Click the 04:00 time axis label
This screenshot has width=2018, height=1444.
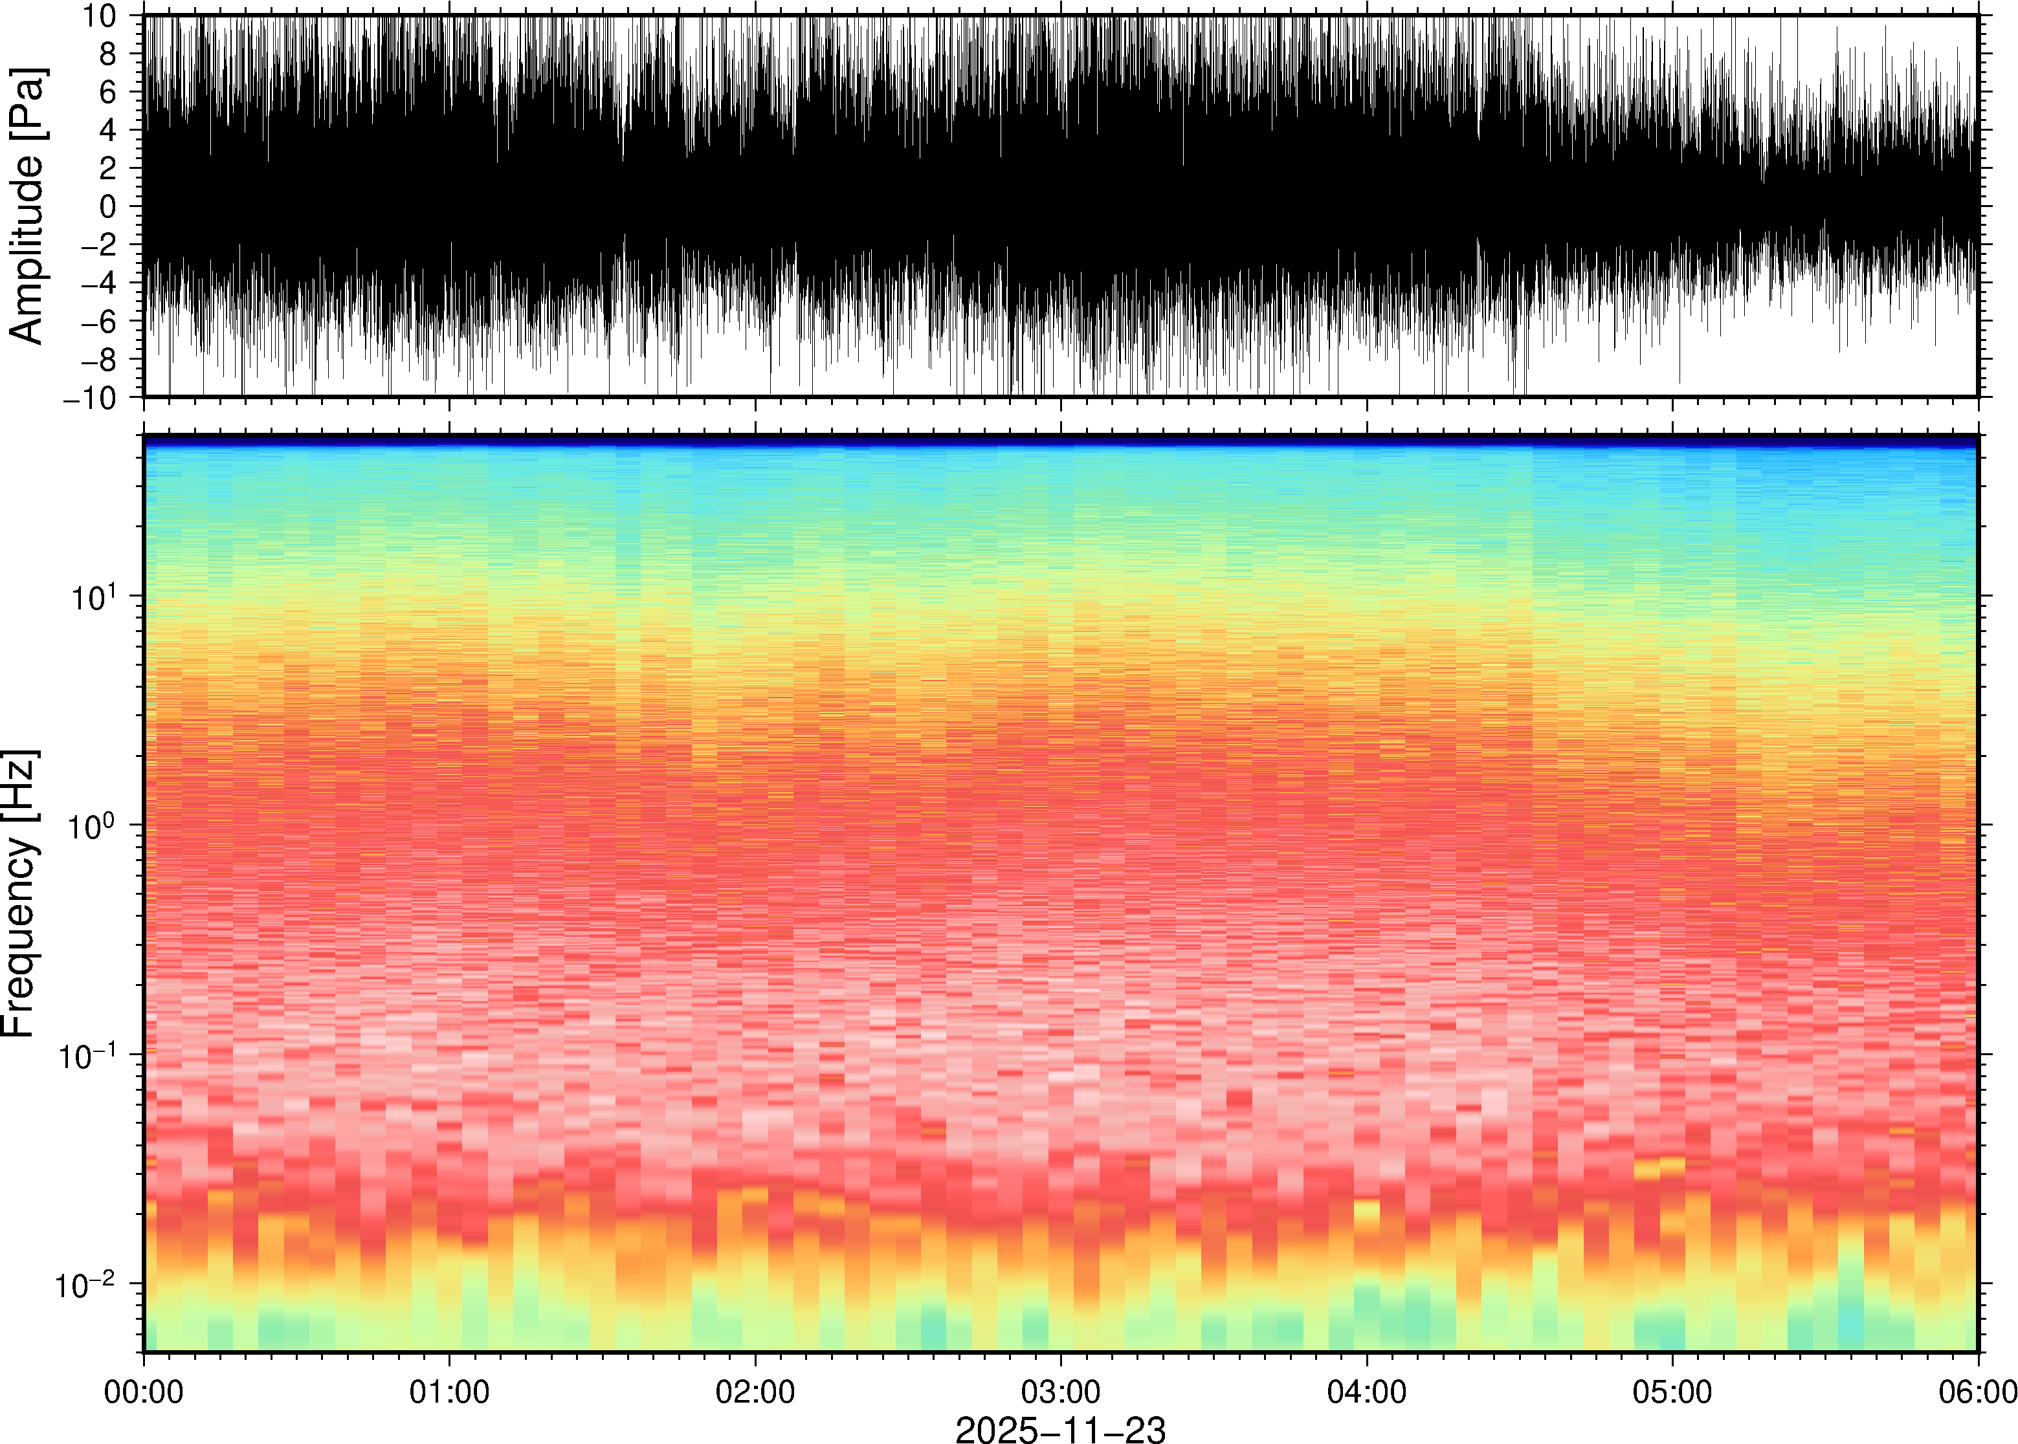click(x=1366, y=1392)
